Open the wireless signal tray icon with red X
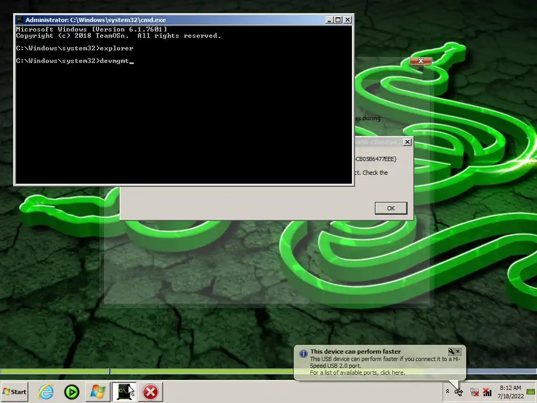This screenshot has height=403, width=537. (487, 391)
